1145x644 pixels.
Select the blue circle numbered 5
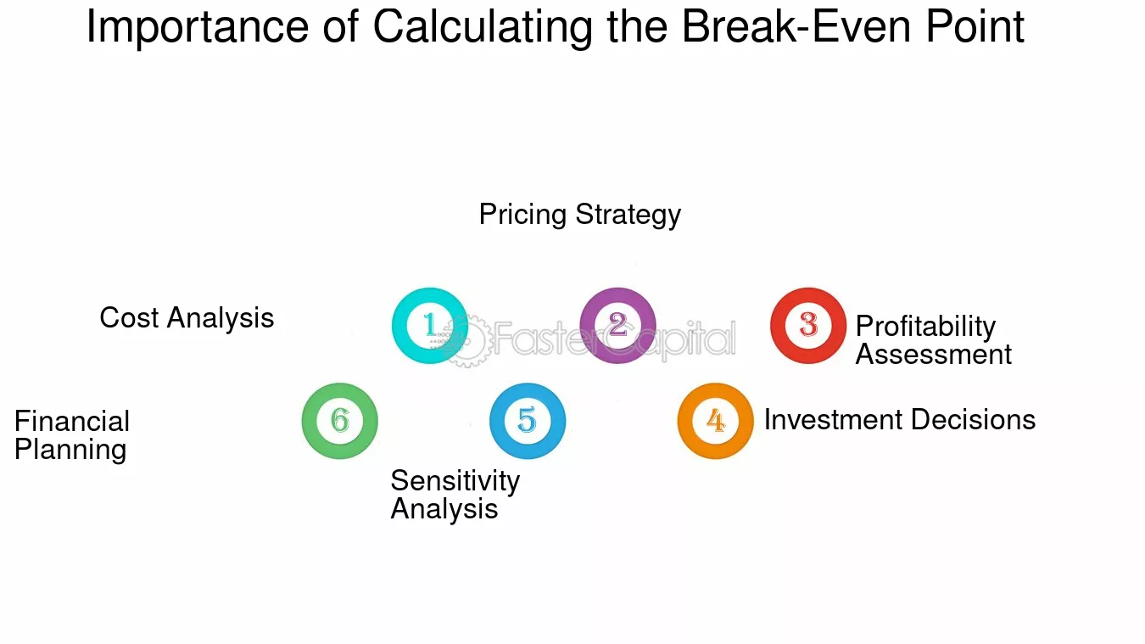click(528, 421)
